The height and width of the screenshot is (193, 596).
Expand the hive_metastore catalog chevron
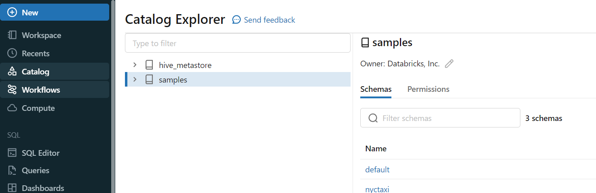[x=135, y=65]
